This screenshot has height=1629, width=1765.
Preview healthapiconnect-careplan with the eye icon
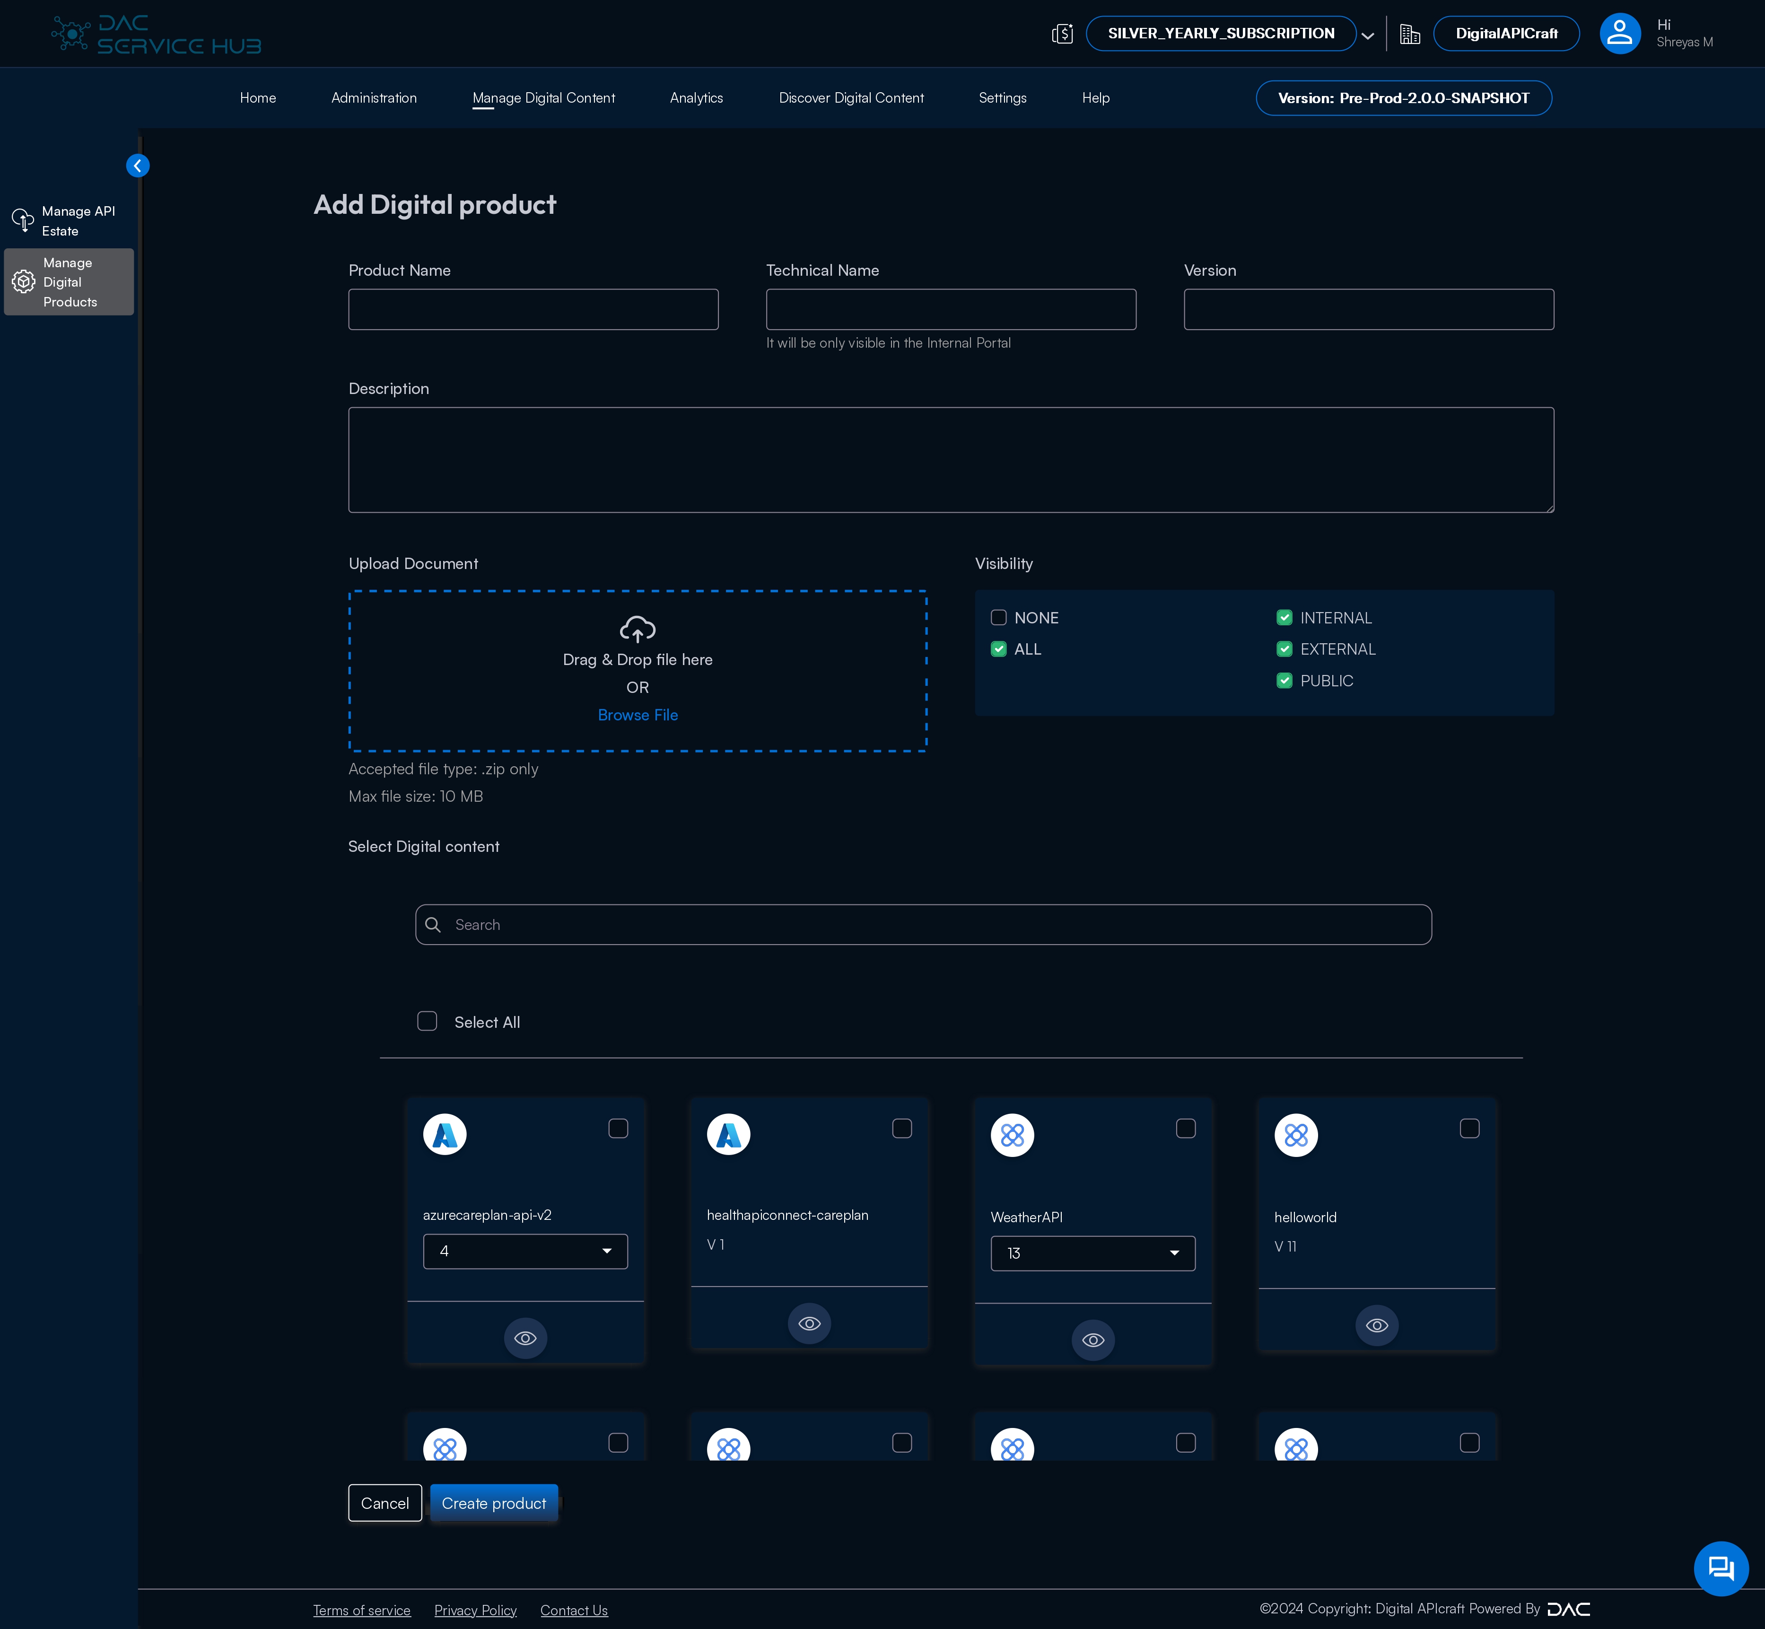click(x=809, y=1323)
